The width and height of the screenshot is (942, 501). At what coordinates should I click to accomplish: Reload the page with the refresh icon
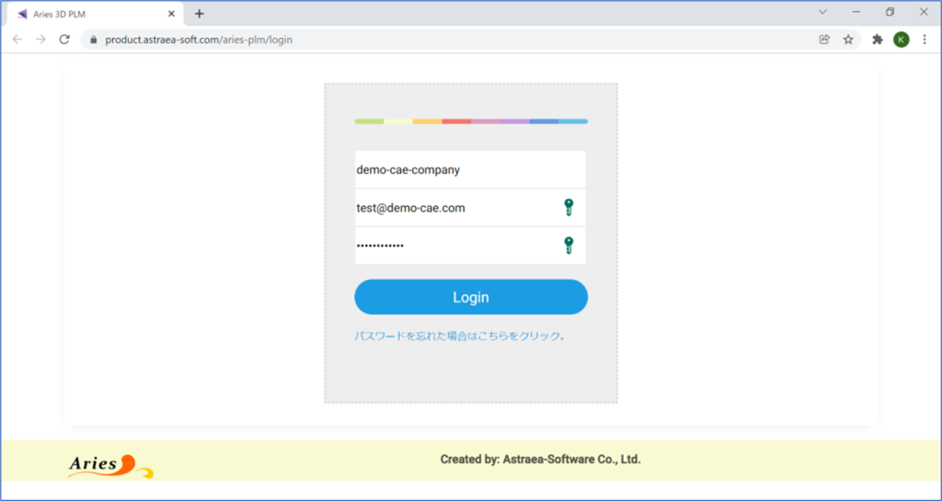click(x=64, y=40)
